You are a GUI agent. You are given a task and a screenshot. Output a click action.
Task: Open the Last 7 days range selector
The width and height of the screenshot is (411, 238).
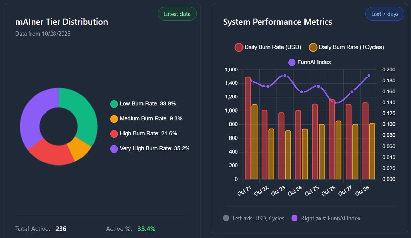[x=385, y=14]
